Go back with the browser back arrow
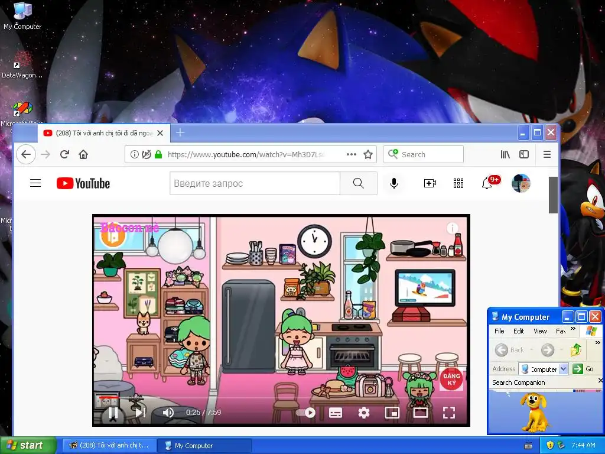Image resolution: width=605 pixels, height=454 pixels. tap(26, 154)
